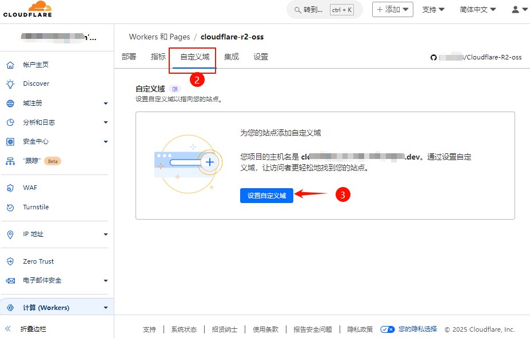
Task: Click the Discover lightbulb icon
Action: 10,83
